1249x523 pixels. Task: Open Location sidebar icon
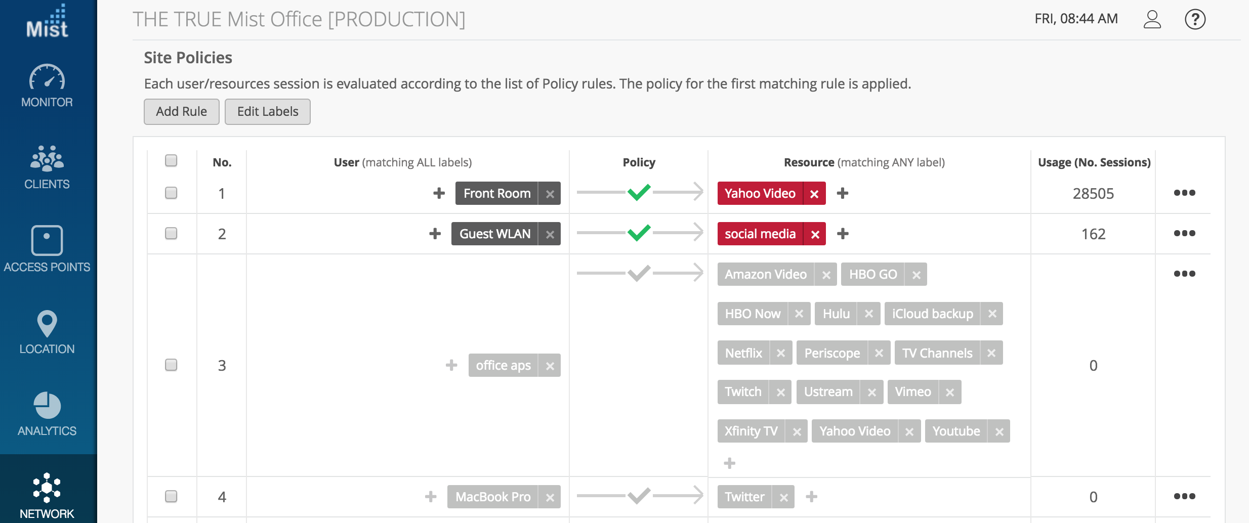tap(47, 324)
